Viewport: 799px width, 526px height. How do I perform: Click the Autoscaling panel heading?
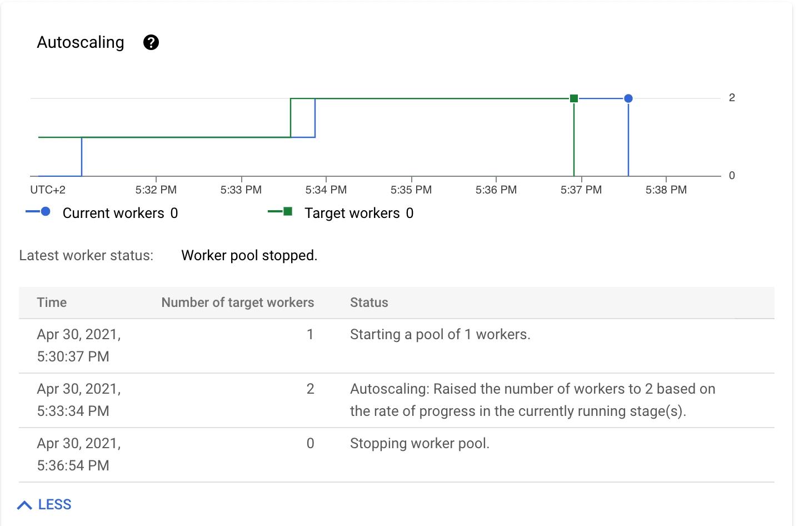81,42
